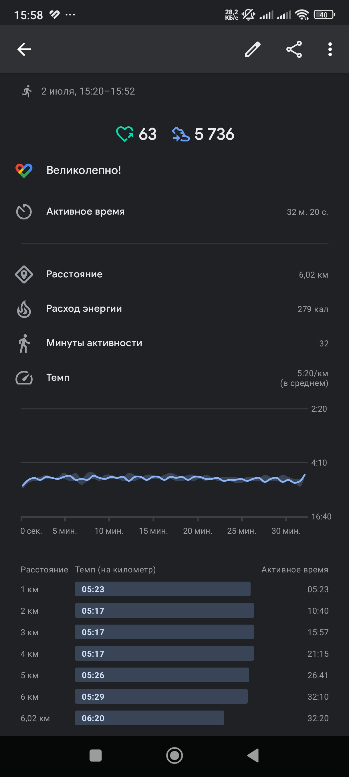Viewport: 349px width, 777px height.
Task: Tap the Android home button
Action: [x=174, y=756]
